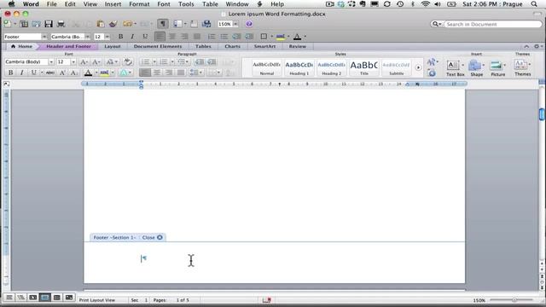The image size is (546, 307).
Task: Switch to the Layout ribbon tab
Action: [x=112, y=46]
